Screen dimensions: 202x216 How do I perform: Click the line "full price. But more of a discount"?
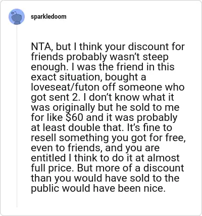(x=108, y=168)
